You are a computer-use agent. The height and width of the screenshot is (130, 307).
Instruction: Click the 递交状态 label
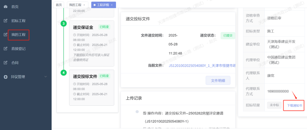pos(208,35)
